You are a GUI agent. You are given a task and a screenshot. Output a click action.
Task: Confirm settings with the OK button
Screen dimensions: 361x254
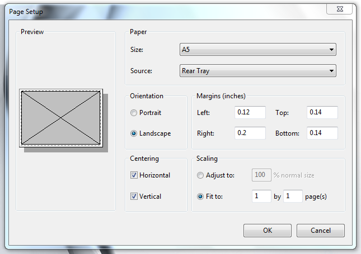[268, 231]
